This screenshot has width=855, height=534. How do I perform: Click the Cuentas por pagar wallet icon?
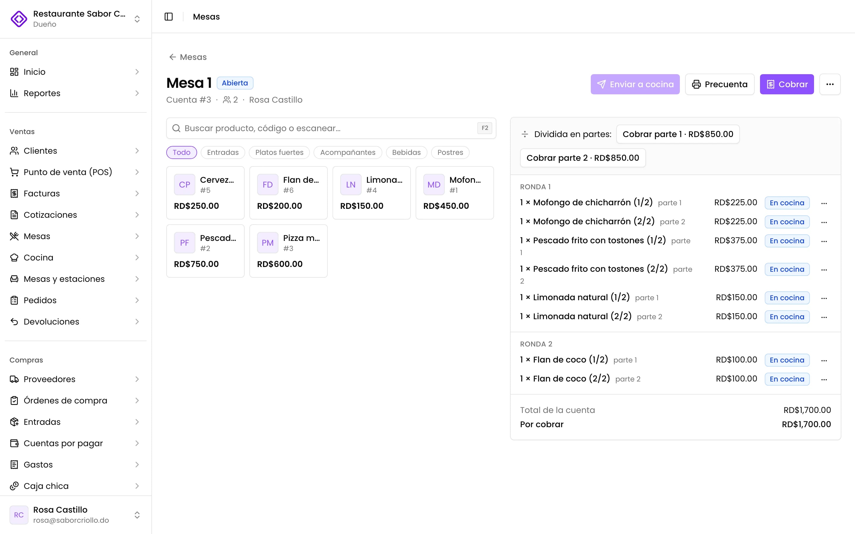(x=14, y=443)
